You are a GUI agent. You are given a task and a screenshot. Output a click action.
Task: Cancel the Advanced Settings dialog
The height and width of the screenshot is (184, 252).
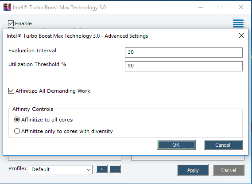pos(223,145)
